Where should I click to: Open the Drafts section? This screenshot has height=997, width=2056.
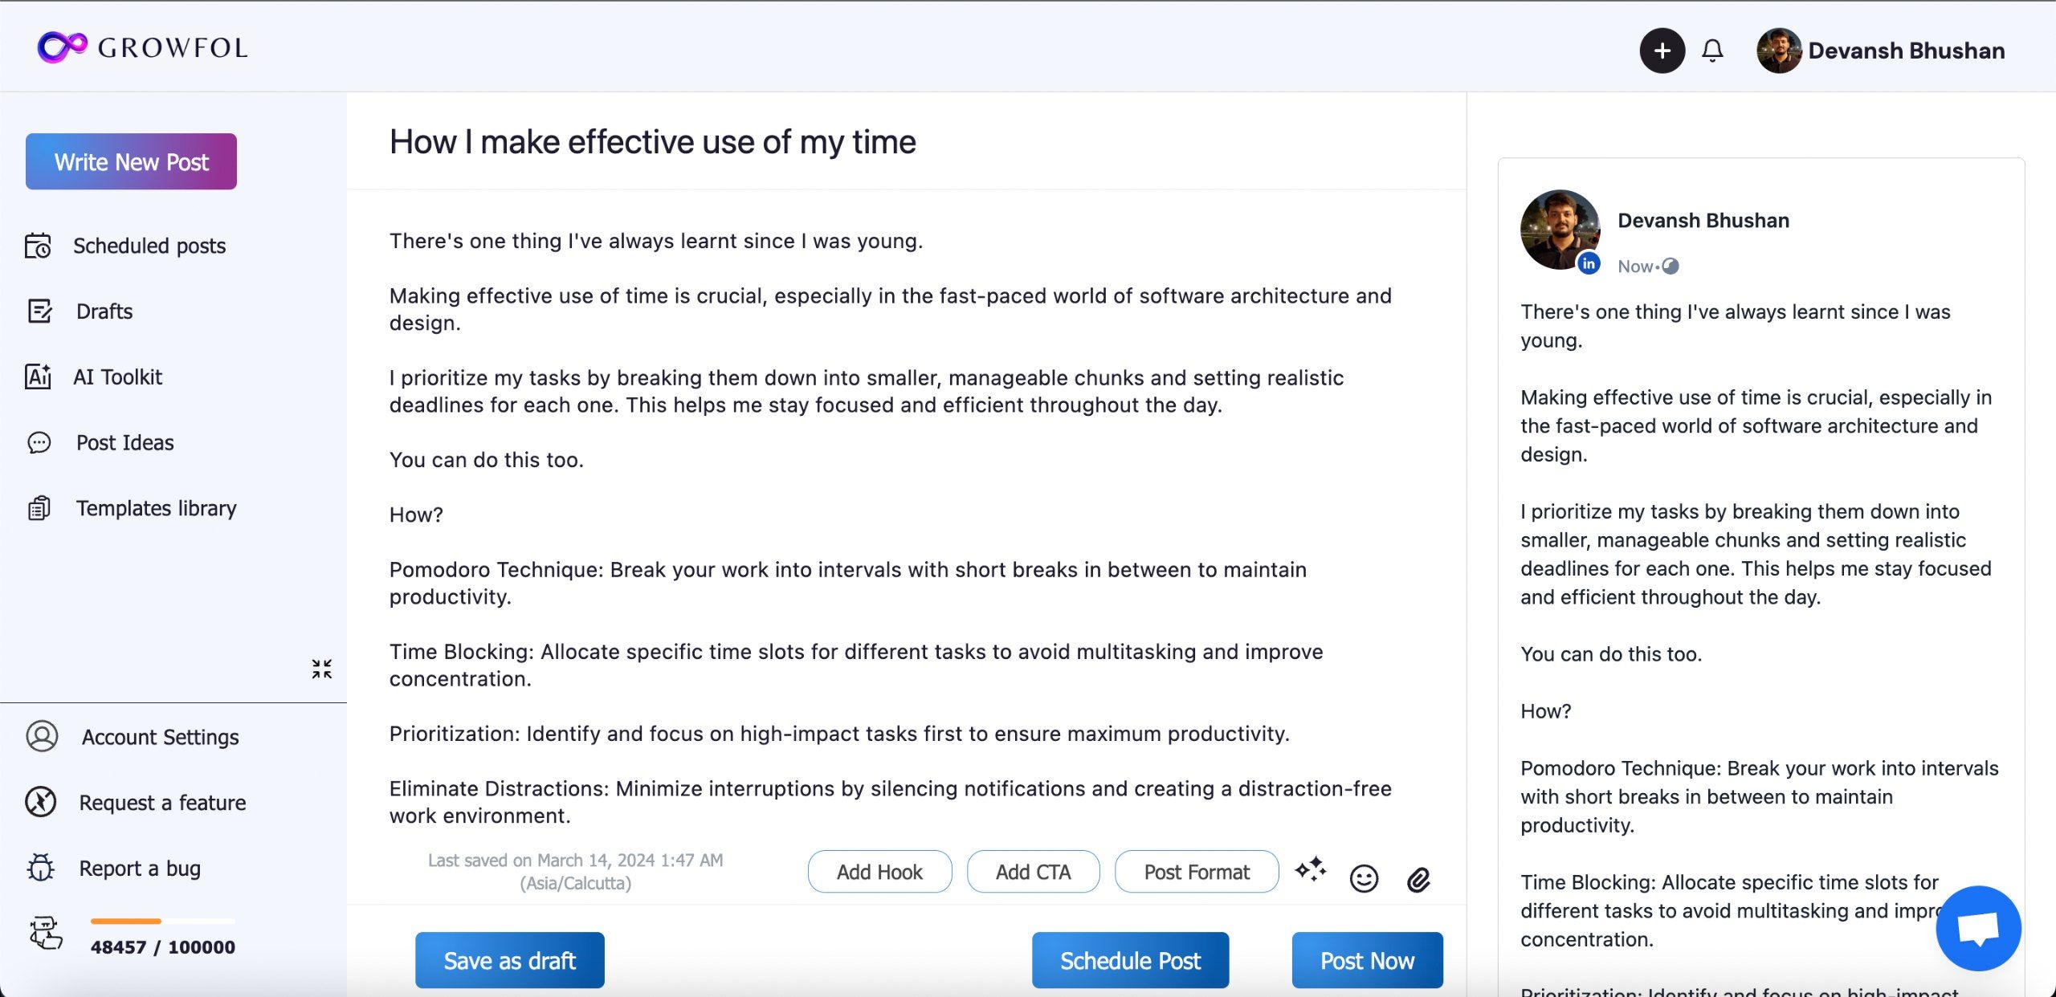104,311
